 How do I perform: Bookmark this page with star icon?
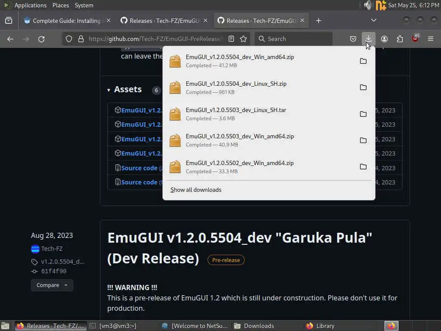(244, 39)
